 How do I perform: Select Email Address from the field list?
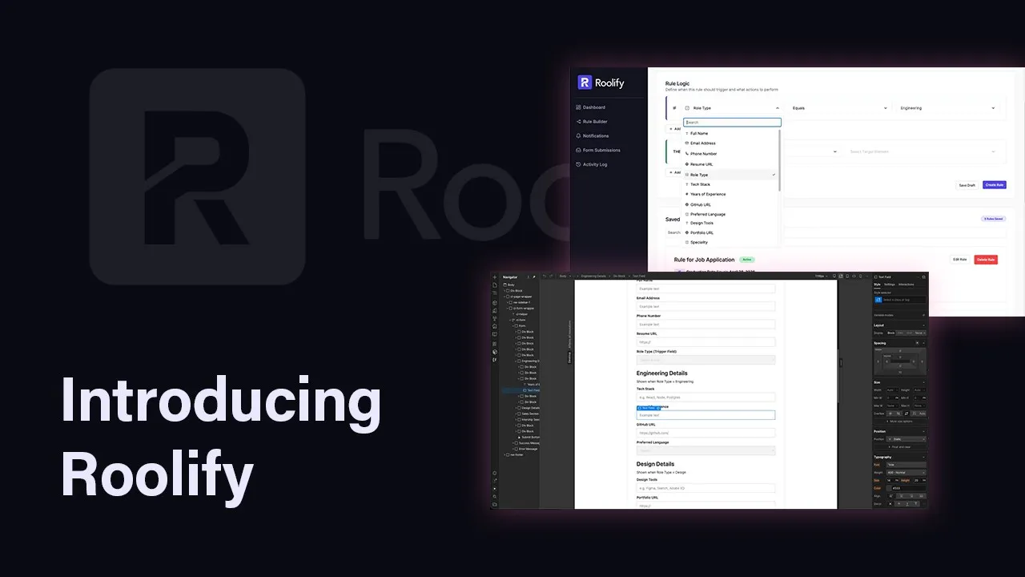click(730, 143)
